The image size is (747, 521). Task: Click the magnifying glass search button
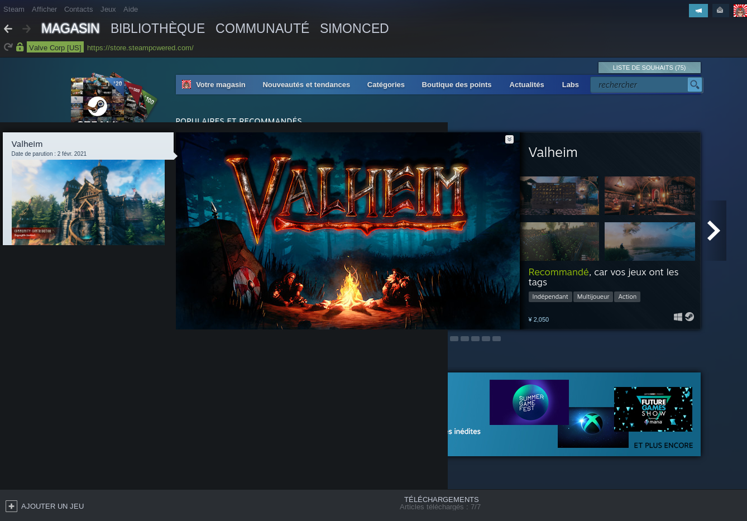695,84
